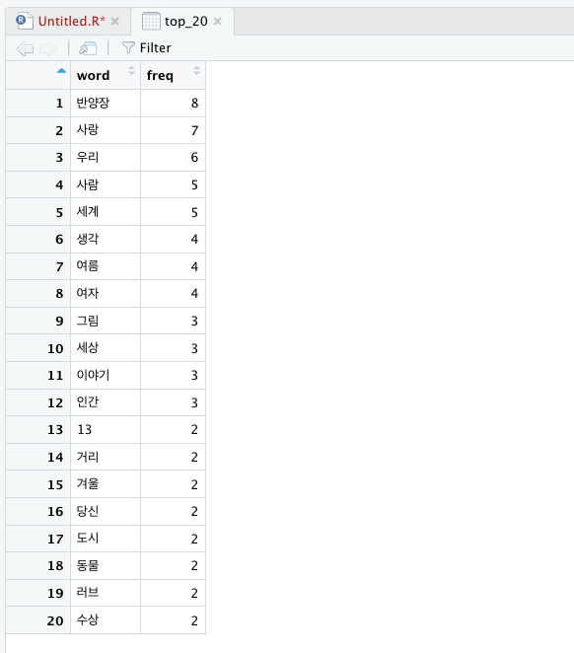Sort by the word column arrows

[131, 70]
